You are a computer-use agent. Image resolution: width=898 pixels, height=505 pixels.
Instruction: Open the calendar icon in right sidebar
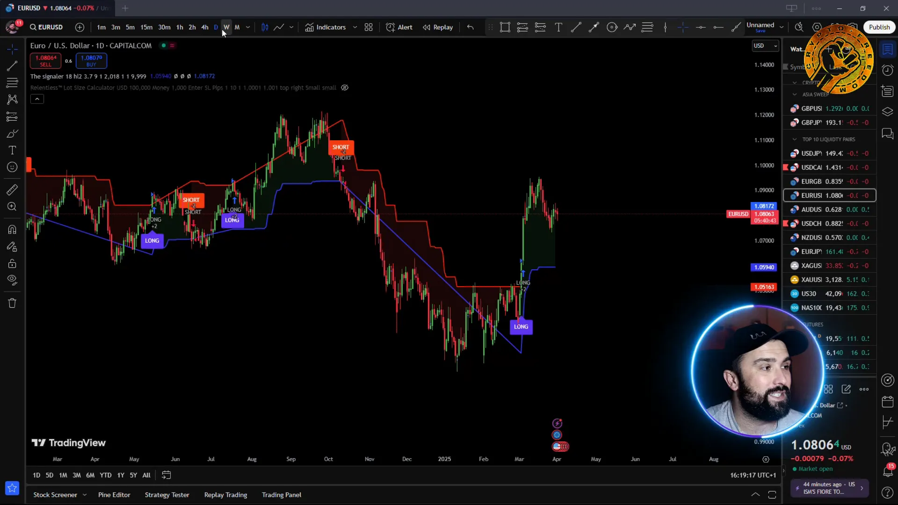(887, 401)
